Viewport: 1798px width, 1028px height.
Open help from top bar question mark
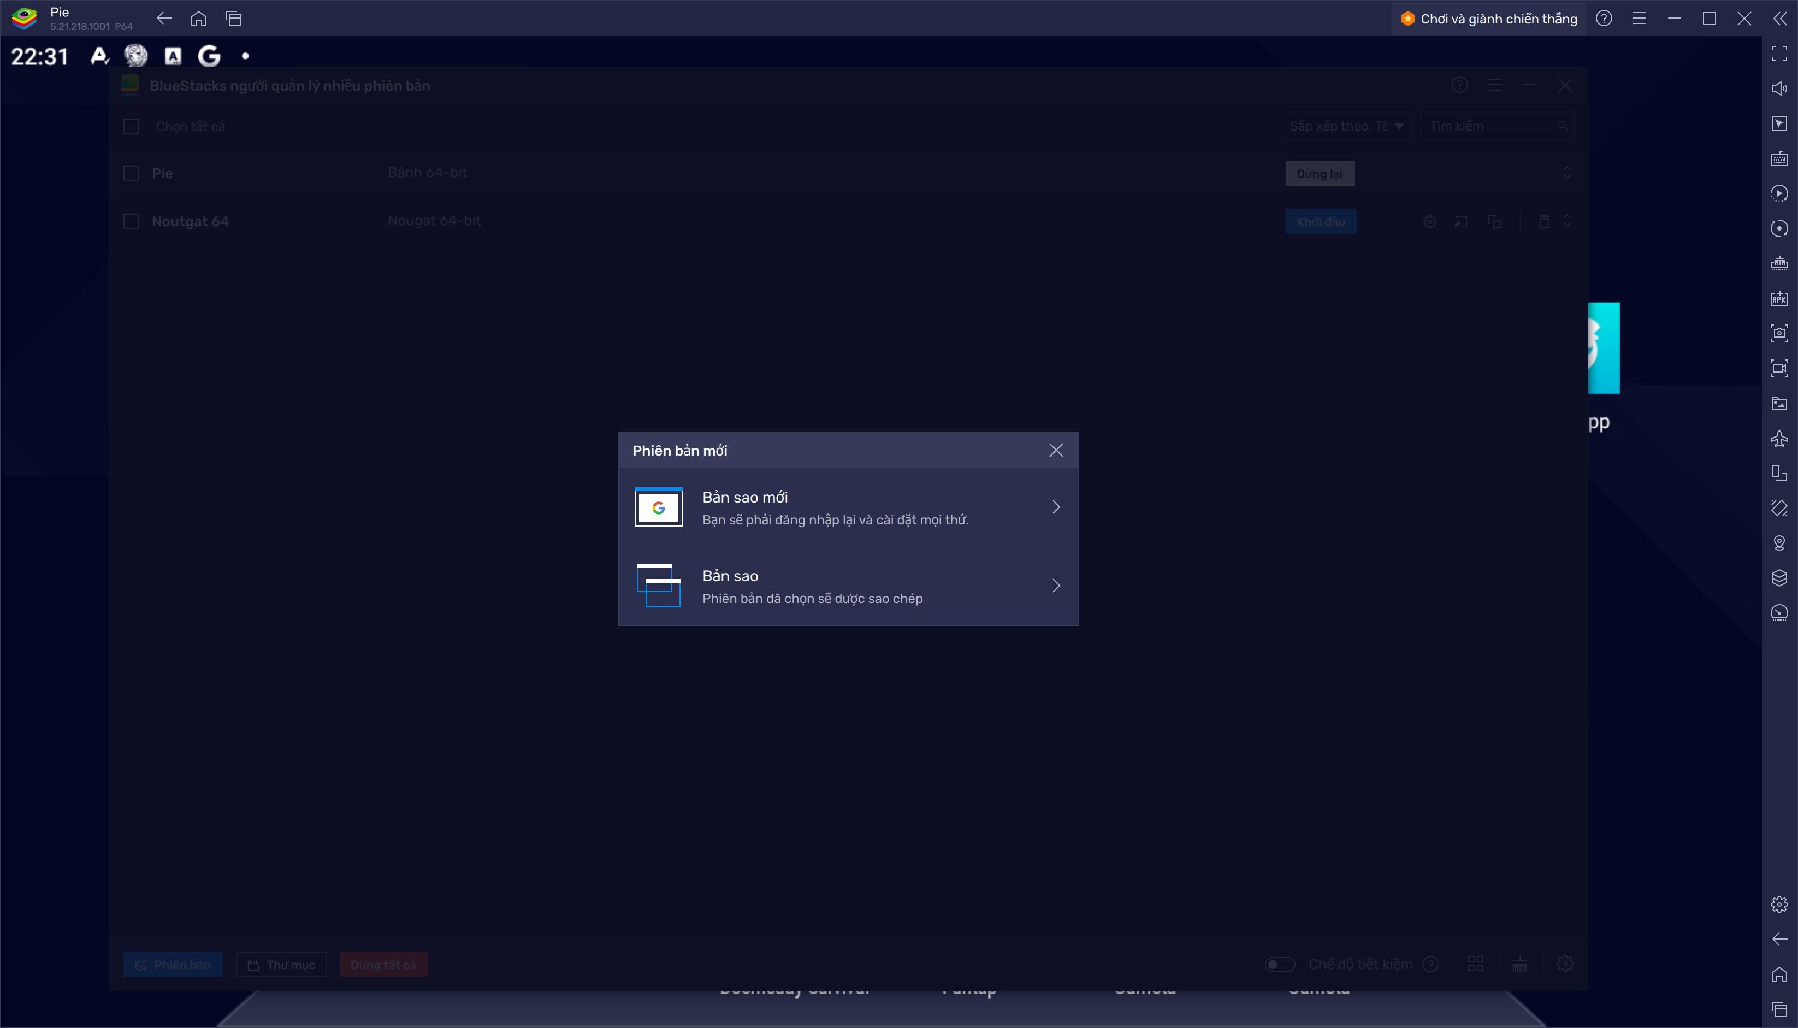click(1604, 19)
